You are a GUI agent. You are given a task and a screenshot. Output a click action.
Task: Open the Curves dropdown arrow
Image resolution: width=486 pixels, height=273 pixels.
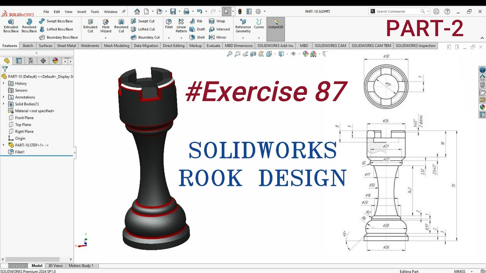click(259, 38)
